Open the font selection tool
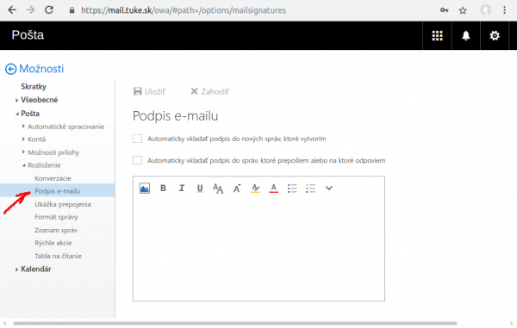Viewport: 517px width, 328px height. coord(218,189)
